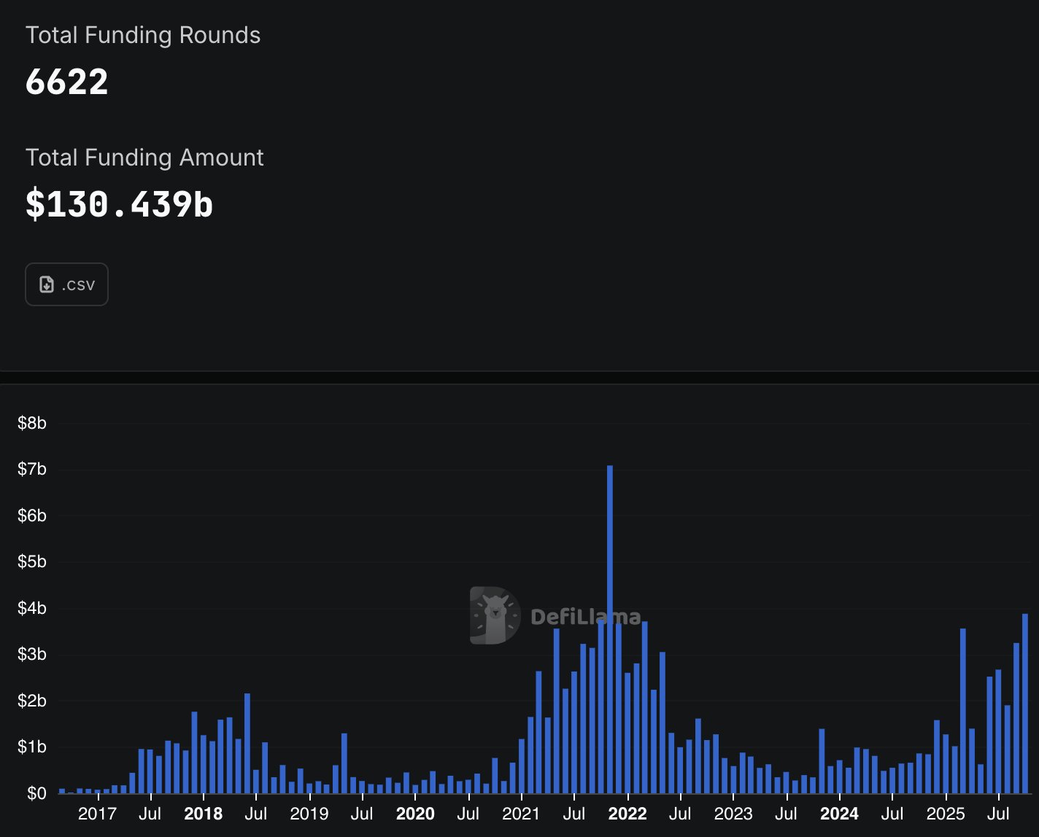Viewport: 1039px width, 837px height.
Task: Click the '$2b' y-axis label
Action: pyautogui.click(x=32, y=701)
